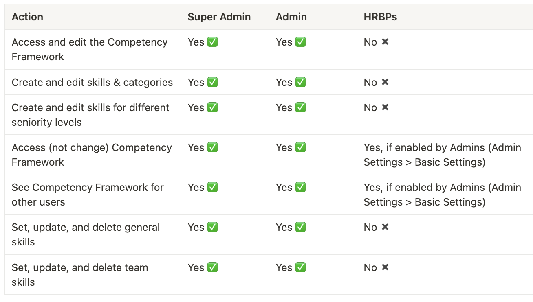
Task: Select the Admin column header
Action: [291, 17]
